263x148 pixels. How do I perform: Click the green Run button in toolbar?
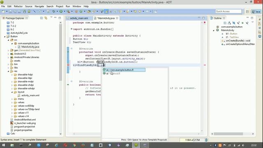(61, 12)
